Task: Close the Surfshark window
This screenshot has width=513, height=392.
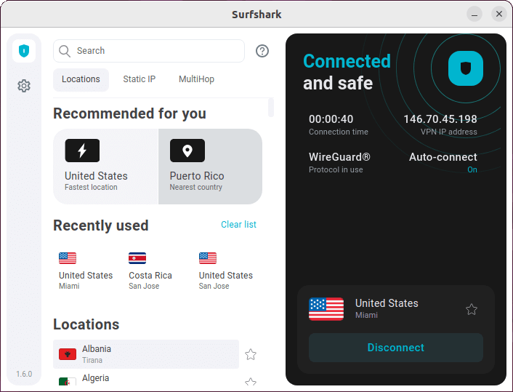Action: coord(499,14)
